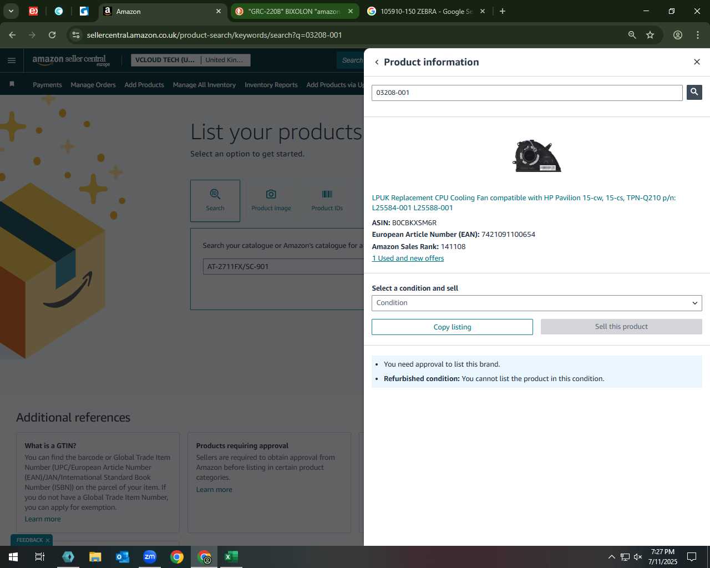Open Zoom from the taskbar
The height and width of the screenshot is (568, 710).
tap(150, 557)
